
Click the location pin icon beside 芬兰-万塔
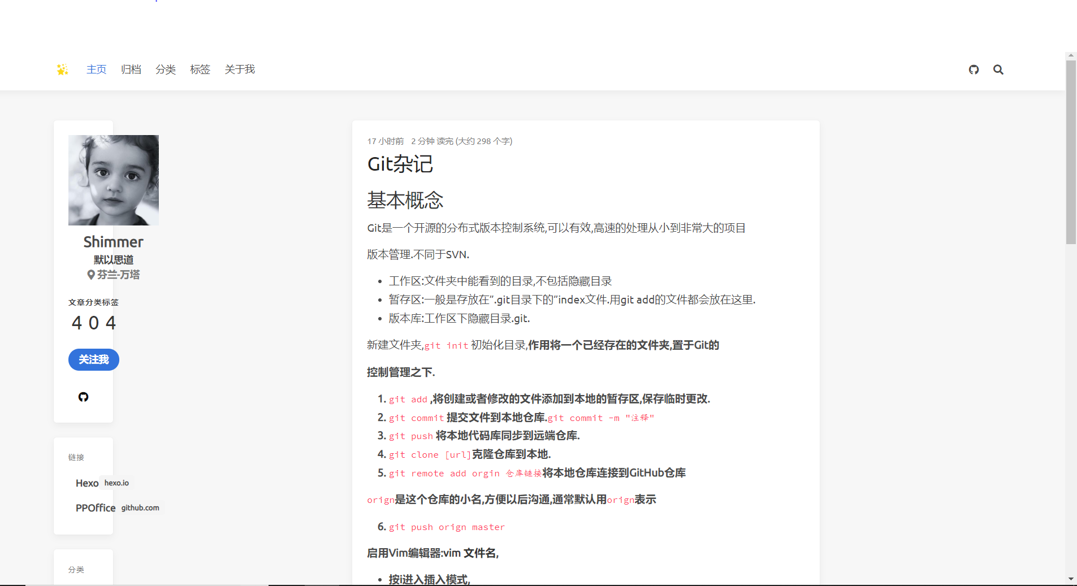click(x=91, y=275)
